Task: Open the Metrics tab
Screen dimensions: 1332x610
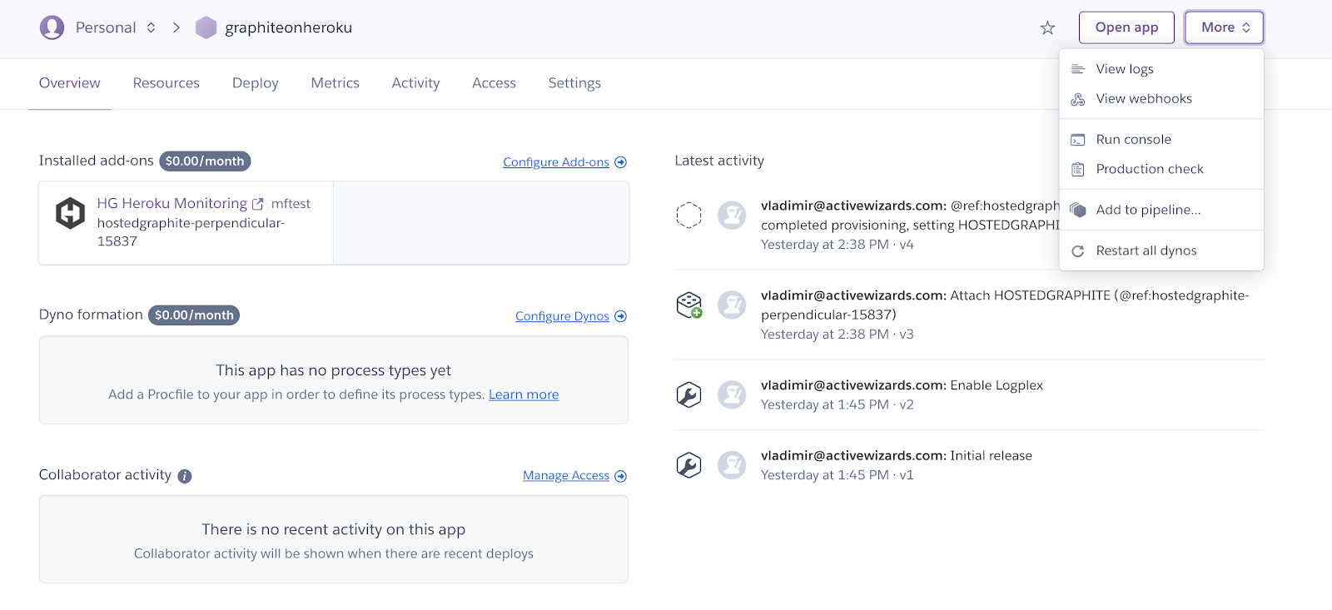Action: tap(335, 83)
